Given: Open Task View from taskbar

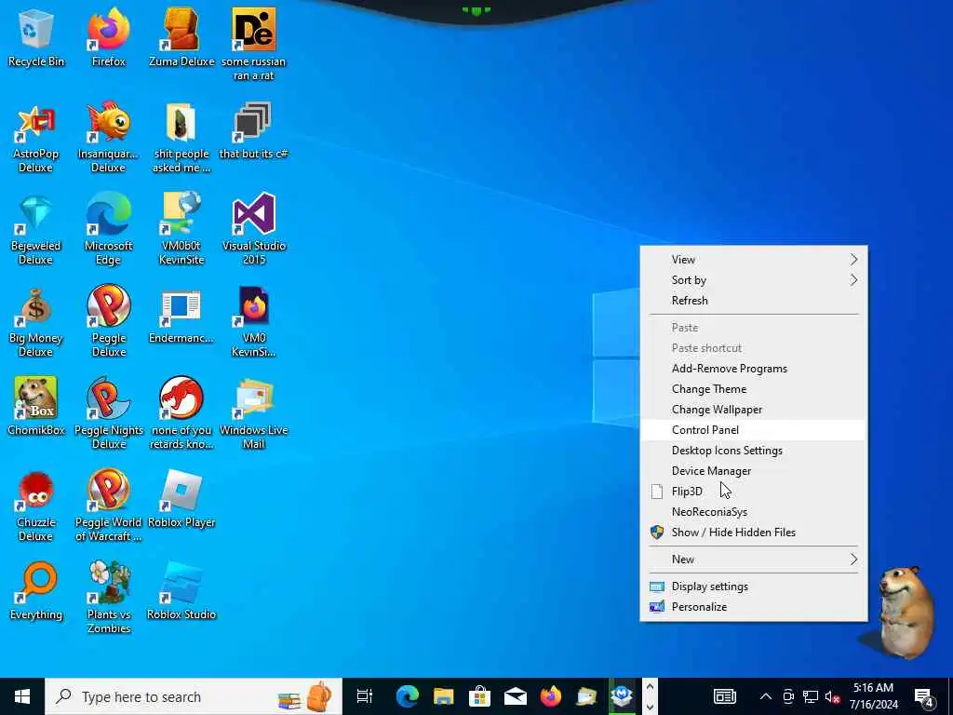Looking at the screenshot, I should point(365,696).
